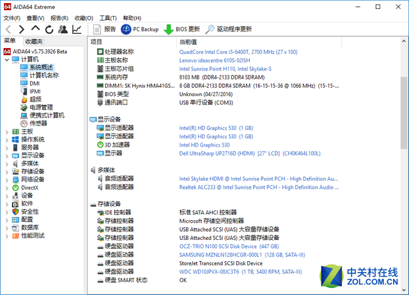Screen dimensions: 409x295
Task: Go forward with the right arrow icon
Action: (22, 29)
